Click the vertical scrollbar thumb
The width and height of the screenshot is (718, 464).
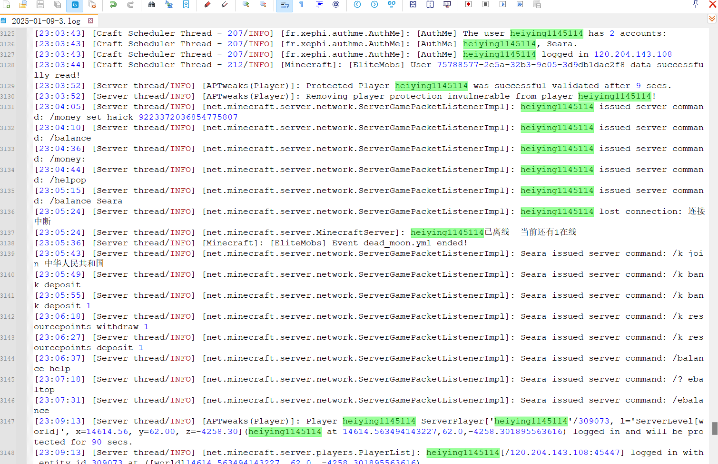(x=714, y=428)
